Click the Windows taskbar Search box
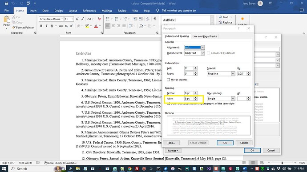The height and width of the screenshot is (172, 307). coord(37,169)
